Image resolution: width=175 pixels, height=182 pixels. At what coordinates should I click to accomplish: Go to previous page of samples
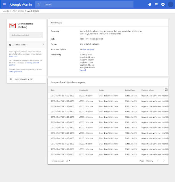point(157,161)
